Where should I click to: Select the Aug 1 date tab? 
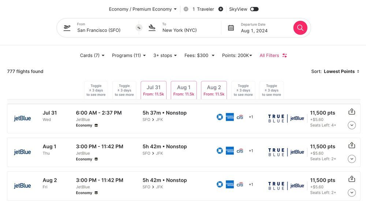pyautogui.click(x=184, y=90)
